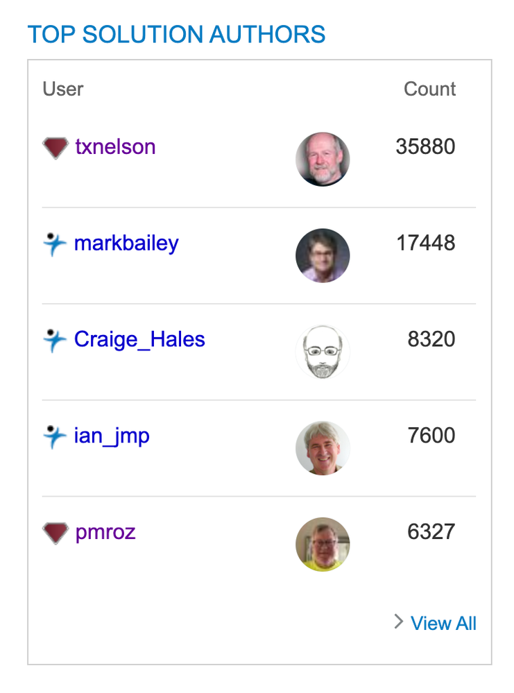The image size is (514, 693).
Task: Expand View All with the chevron arrow
Action: (399, 622)
